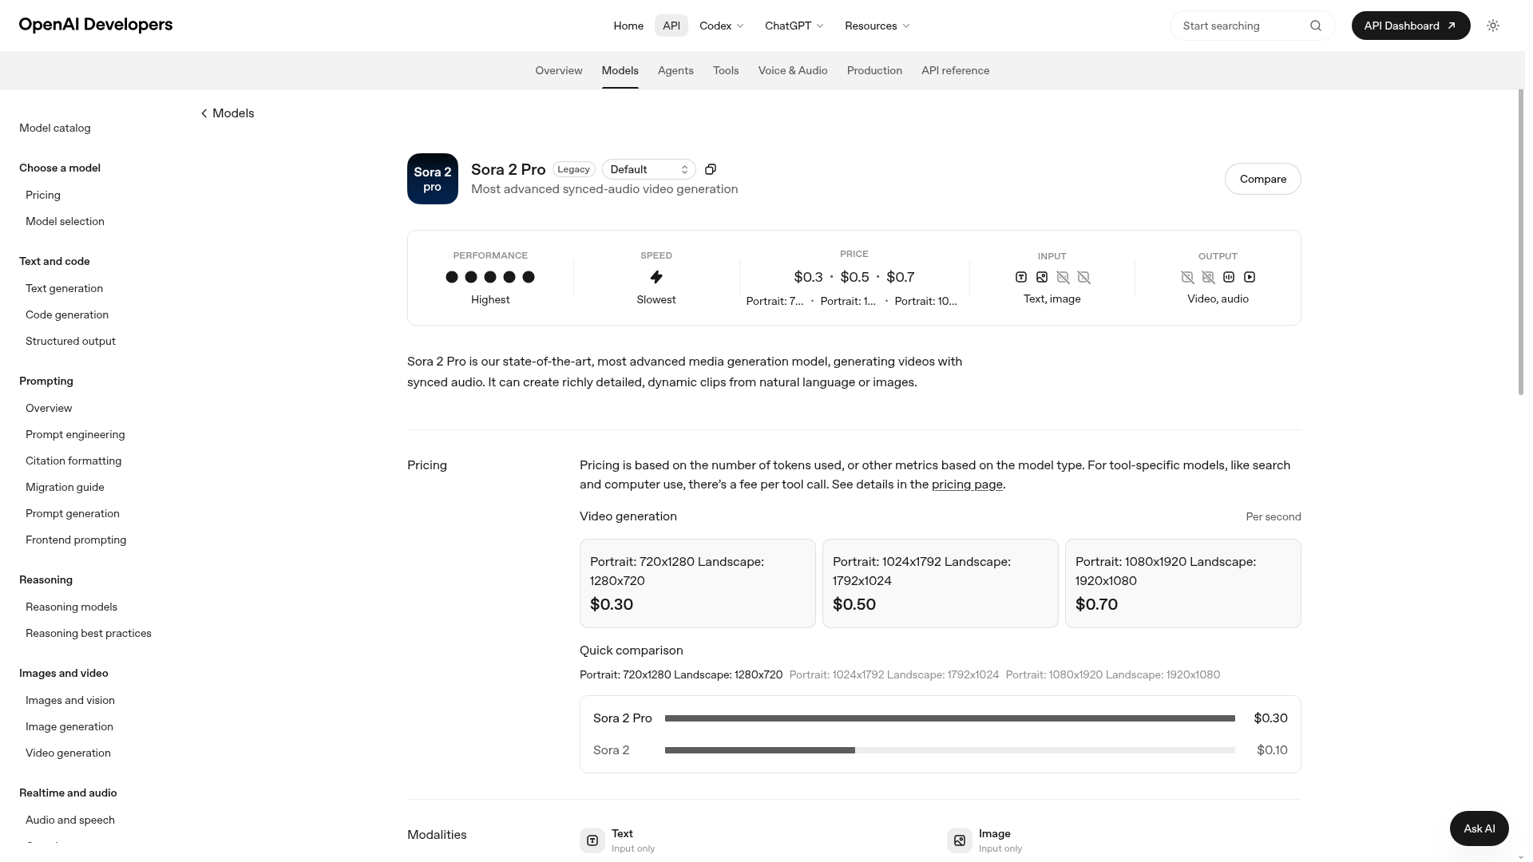Click the back chevron next to Models
This screenshot has height=862, width=1533.
coord(204,113)
